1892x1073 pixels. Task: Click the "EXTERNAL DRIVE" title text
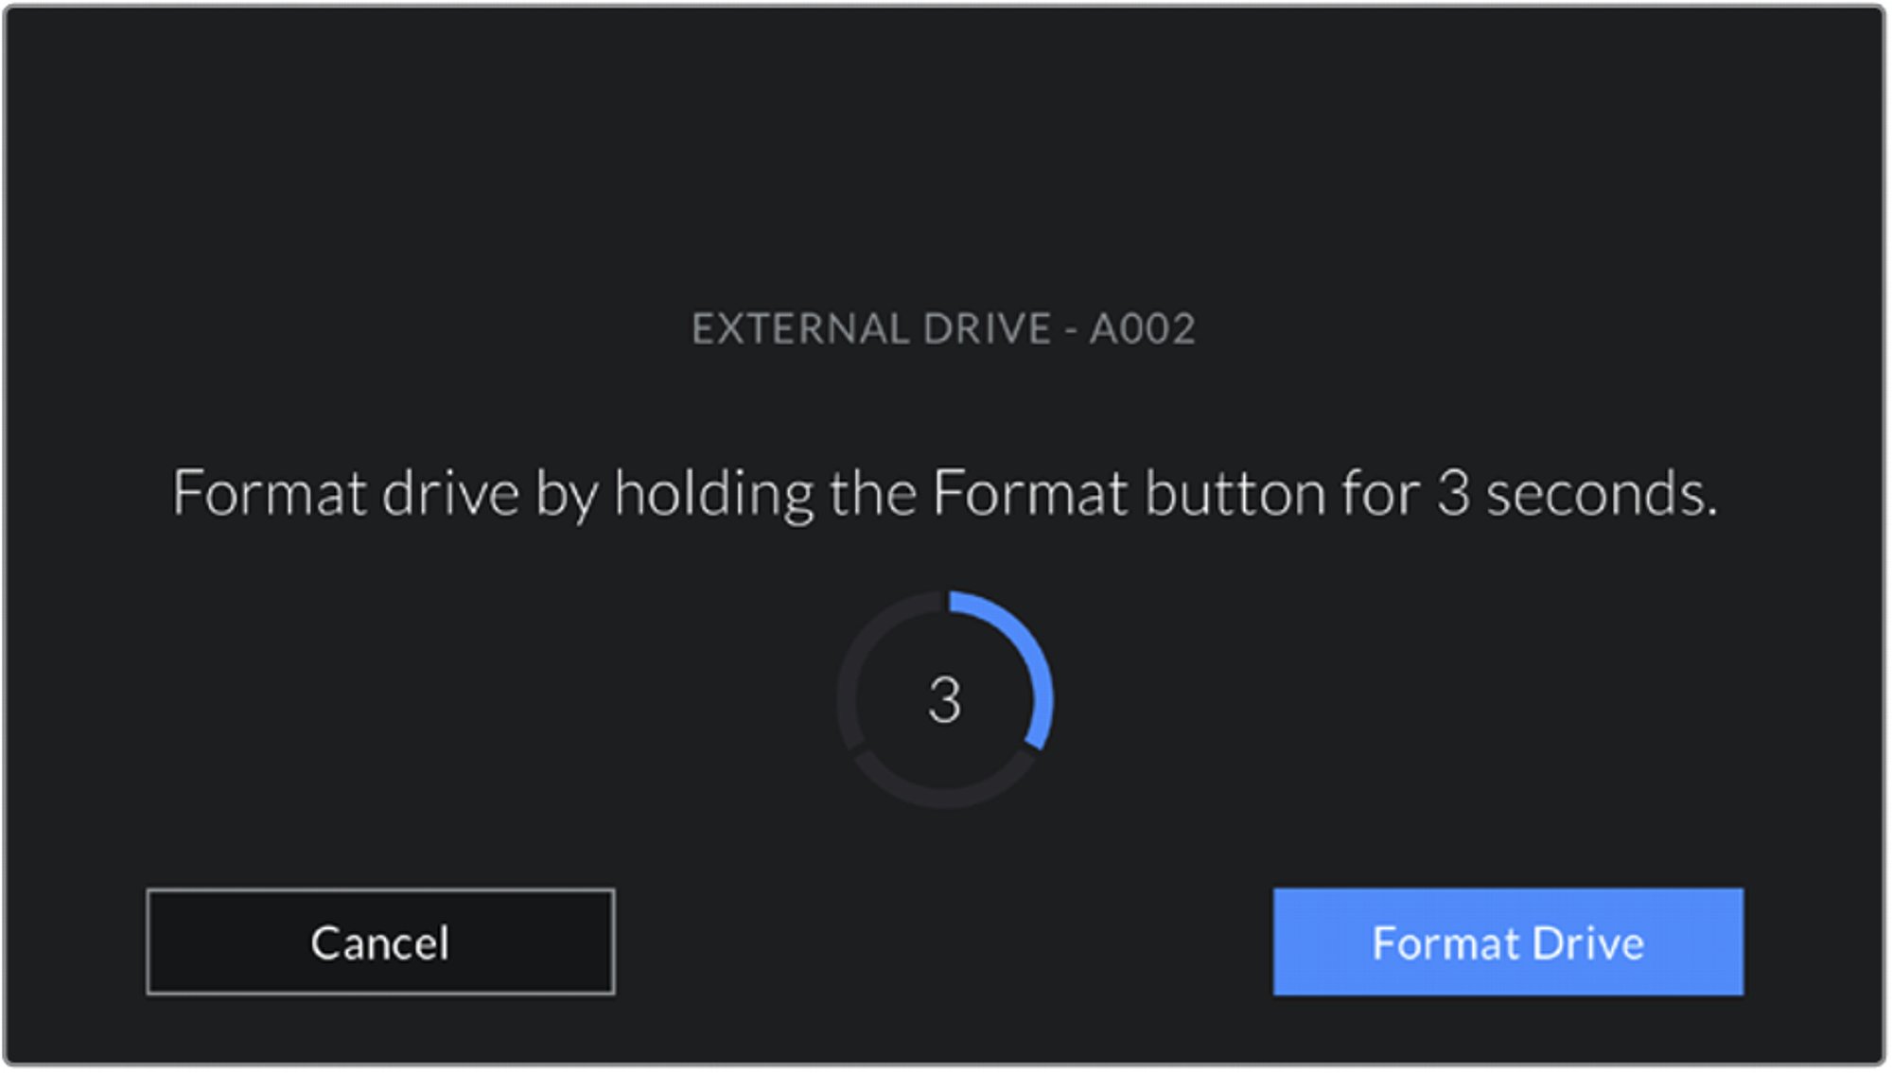(870, 329)
